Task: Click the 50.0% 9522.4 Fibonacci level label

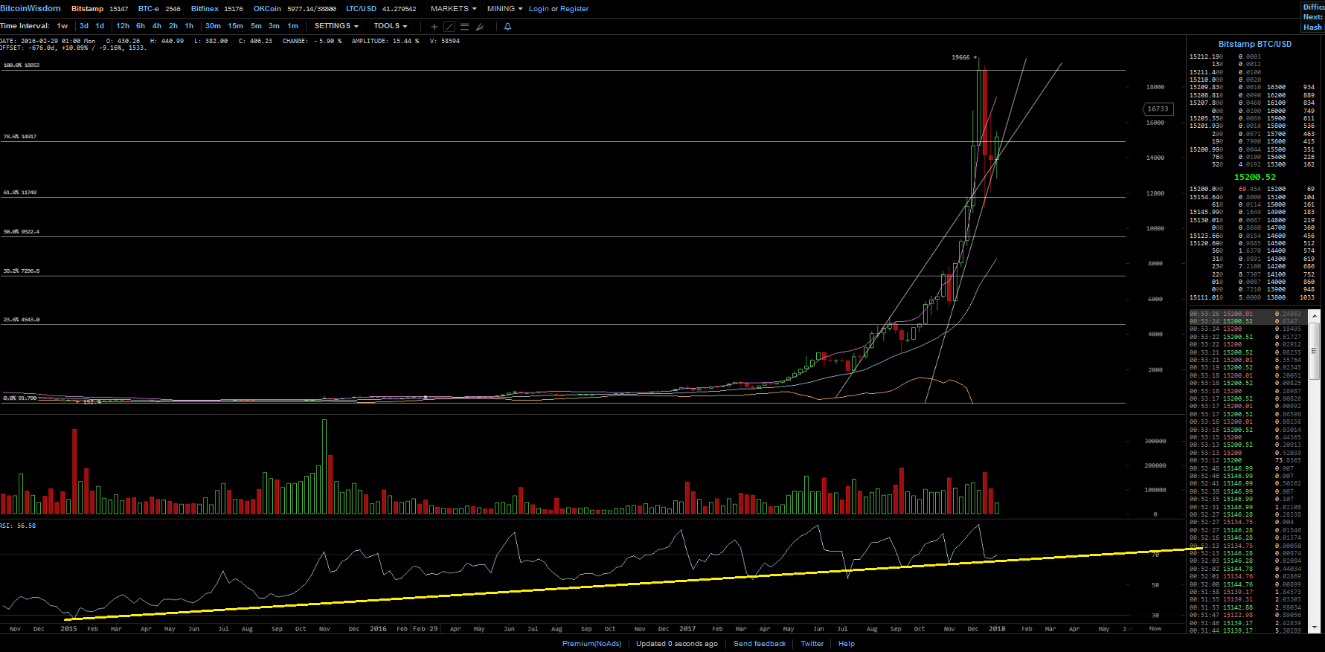Action: 22,232
